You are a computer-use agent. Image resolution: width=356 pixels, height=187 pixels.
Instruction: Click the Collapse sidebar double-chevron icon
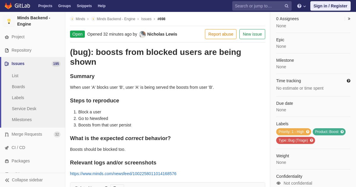(x=7, y=180)
